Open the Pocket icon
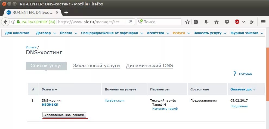269x129 pixels. pos(227,22)
